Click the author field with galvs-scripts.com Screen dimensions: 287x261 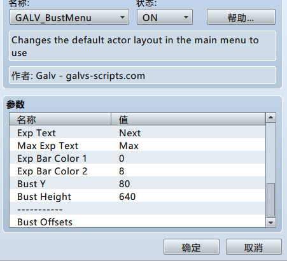click(143, 75)
